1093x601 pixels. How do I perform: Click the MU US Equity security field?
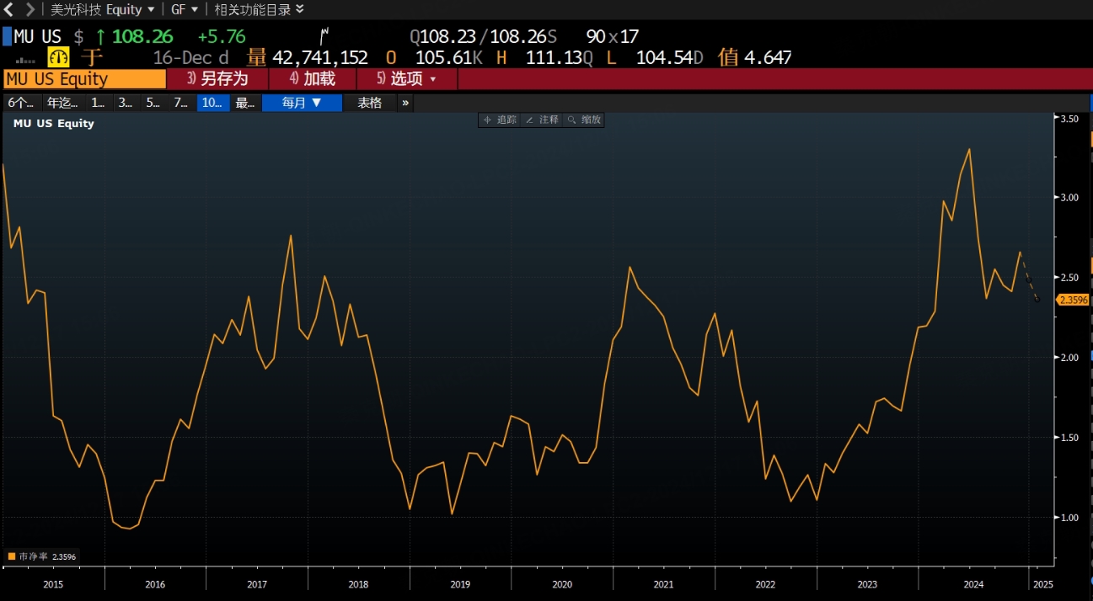(x=84, y=79)
